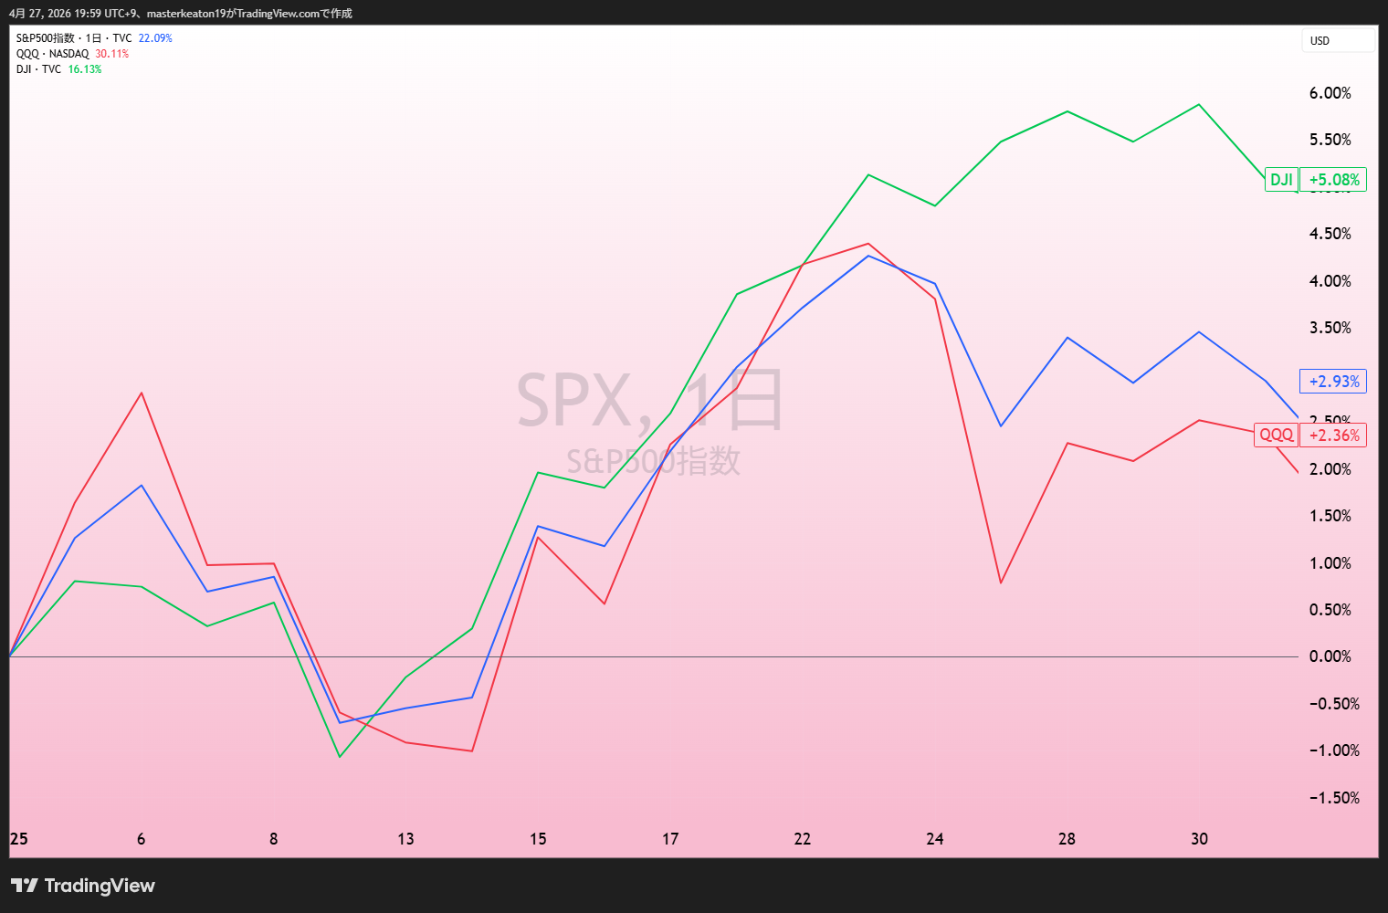Click the blue +2.93% value tag

coord(1333,382)
